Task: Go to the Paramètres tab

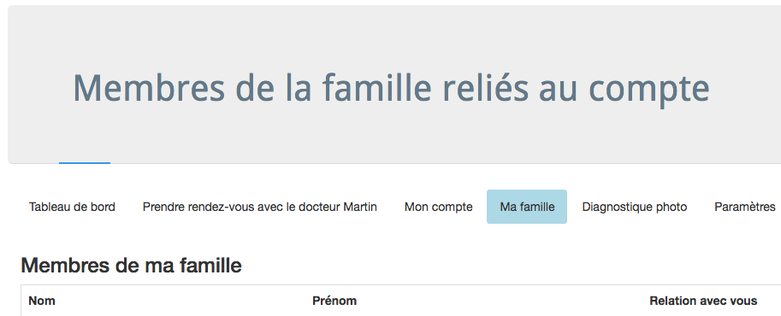Action: [744, 207]
